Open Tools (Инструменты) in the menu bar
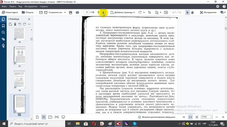The width and height of the screenshot is (227, 127). [x=31, y=6]
